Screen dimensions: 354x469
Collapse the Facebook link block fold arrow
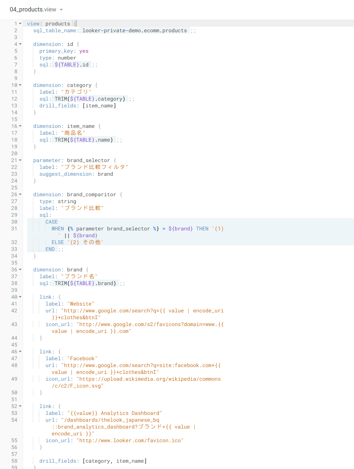click(20, 352)
